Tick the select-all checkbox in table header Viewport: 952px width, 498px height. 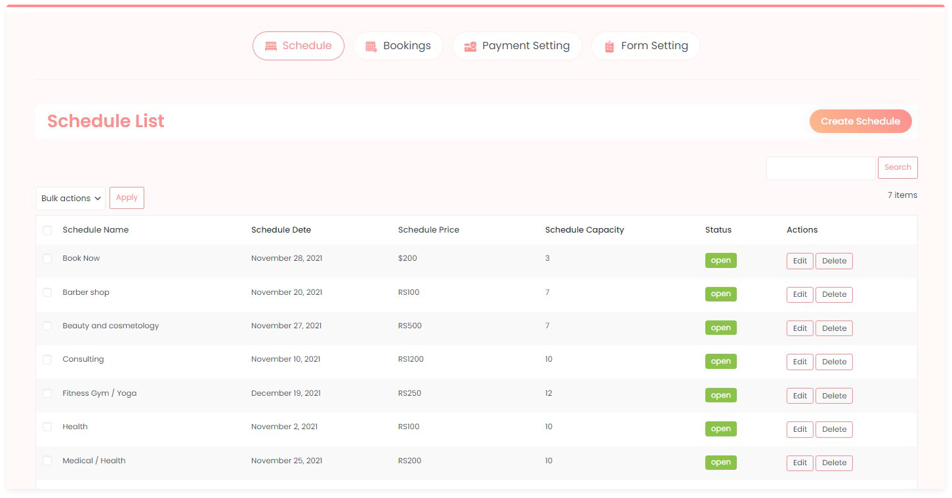pos(47,230)
